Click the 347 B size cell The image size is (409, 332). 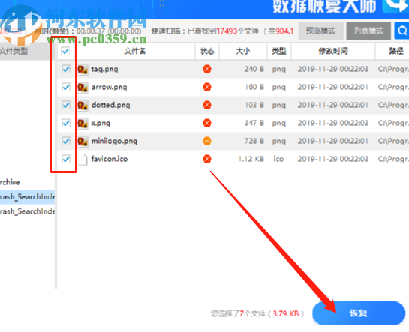tap(254, 123)
